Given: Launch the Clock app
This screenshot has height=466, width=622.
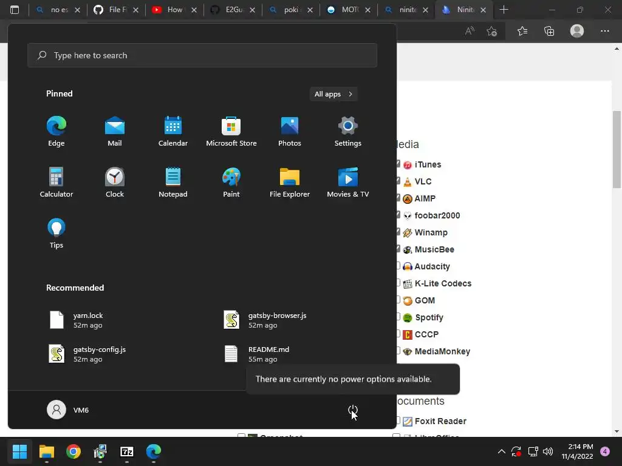Looking at the screenshot, I should tap(115, 182).
